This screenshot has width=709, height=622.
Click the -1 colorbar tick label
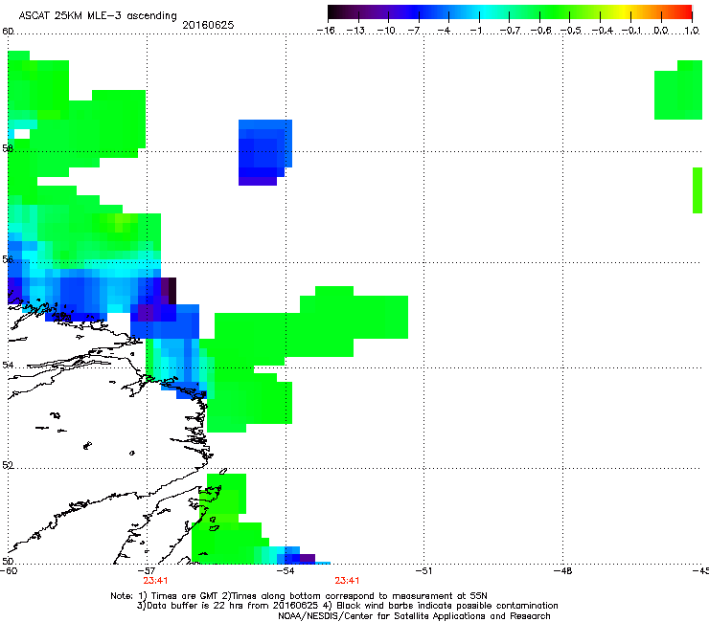[475, 31]
